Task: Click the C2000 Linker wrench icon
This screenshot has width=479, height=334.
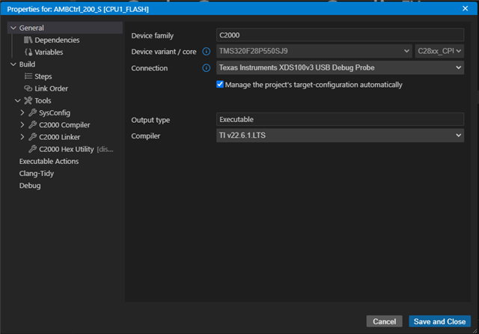Action: (x=33, y=137)
